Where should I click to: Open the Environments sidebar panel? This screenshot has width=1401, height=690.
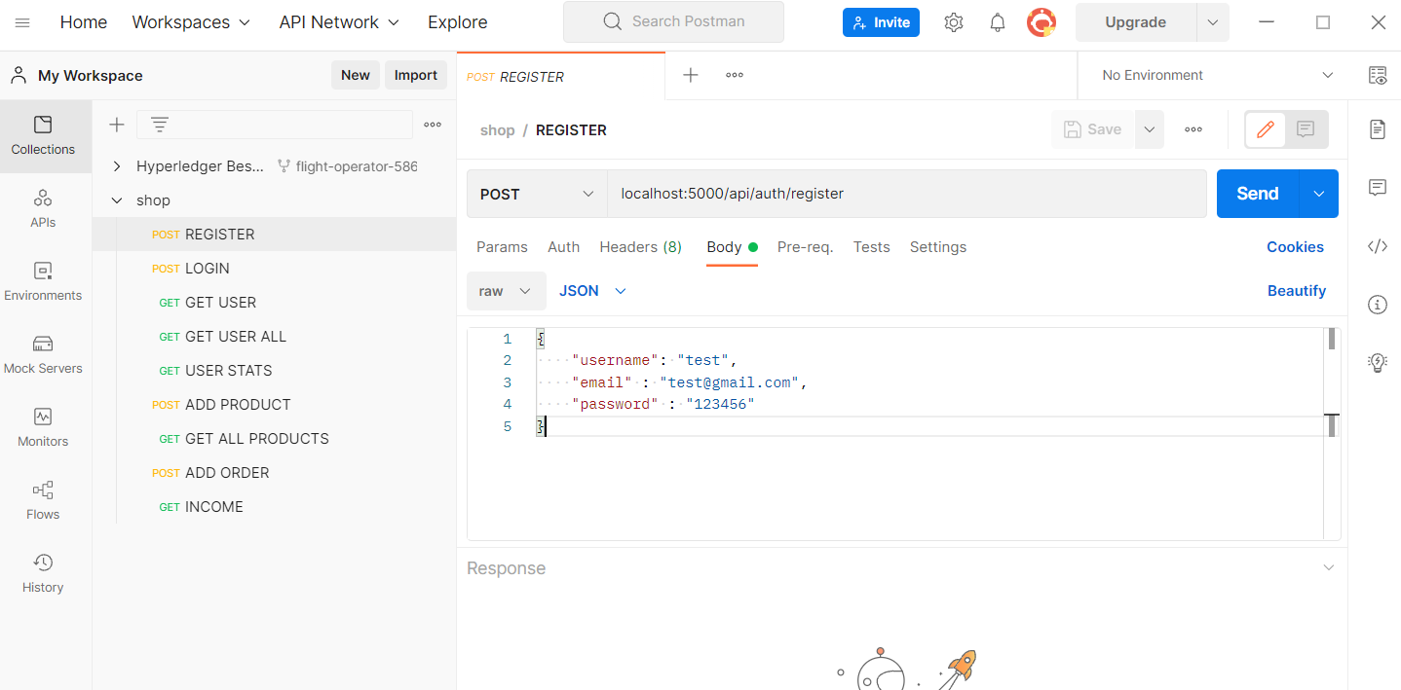(x=43, y=281)
